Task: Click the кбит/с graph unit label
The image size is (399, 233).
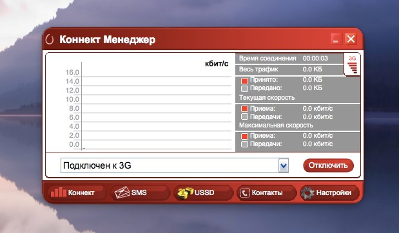Action: click(x=217, y=64)
